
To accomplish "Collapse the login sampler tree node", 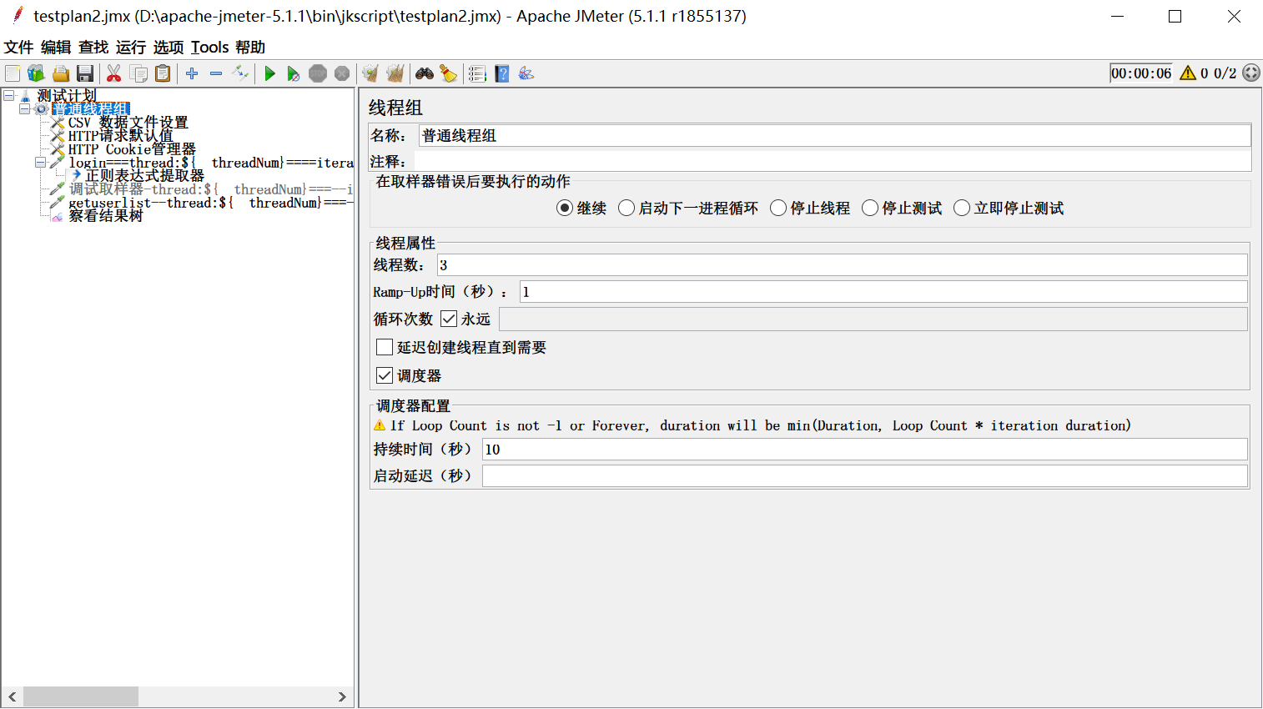I will coord(40,163).
